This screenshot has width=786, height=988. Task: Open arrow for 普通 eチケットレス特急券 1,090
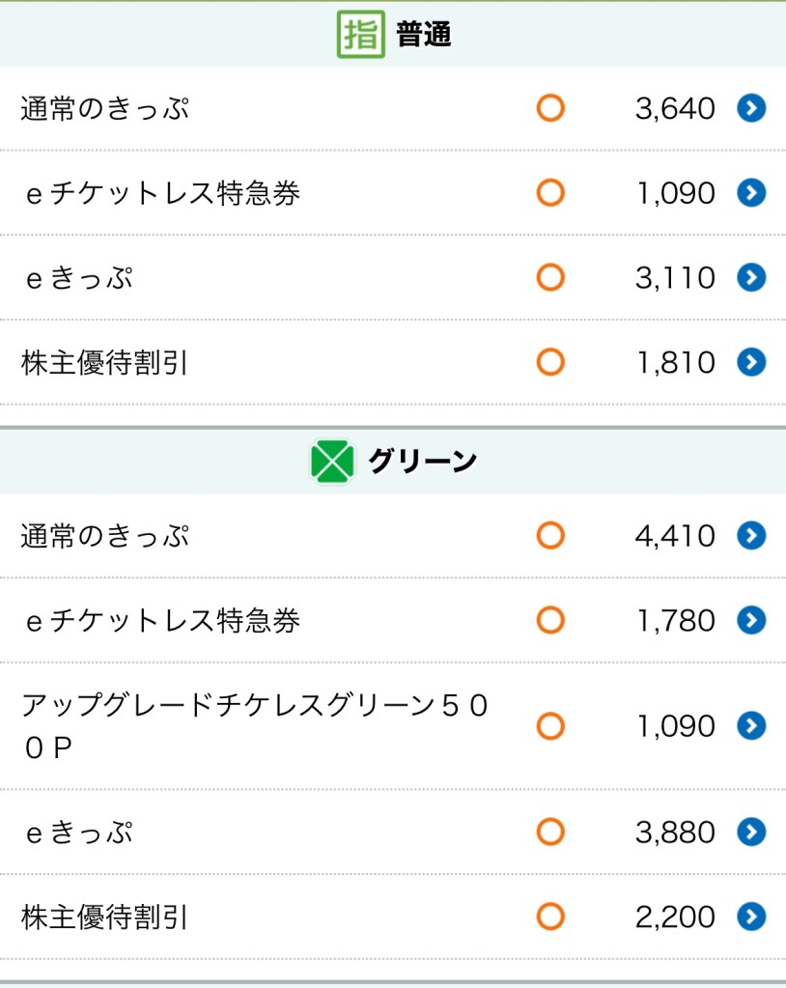pos(751,193)
